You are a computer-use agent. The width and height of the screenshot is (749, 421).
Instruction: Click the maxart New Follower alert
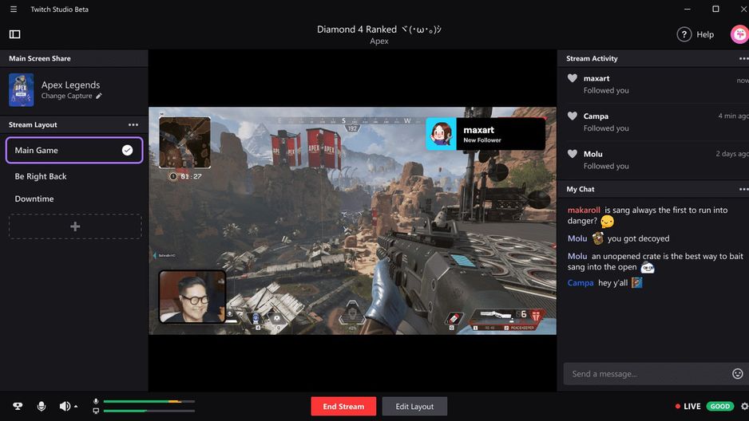tap(485, 134)
